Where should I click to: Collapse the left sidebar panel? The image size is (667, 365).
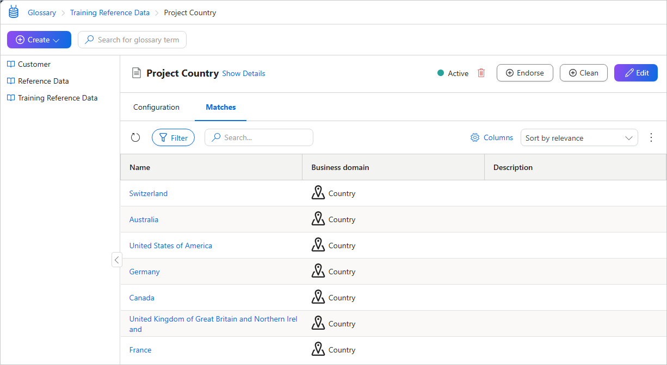[x=116, y=260]
